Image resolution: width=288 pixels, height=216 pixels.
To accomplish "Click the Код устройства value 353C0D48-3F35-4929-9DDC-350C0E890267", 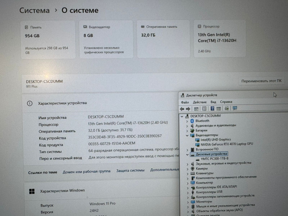I will point(125,136).
